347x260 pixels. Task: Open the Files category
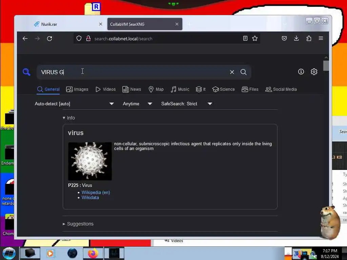pos(250,89)
